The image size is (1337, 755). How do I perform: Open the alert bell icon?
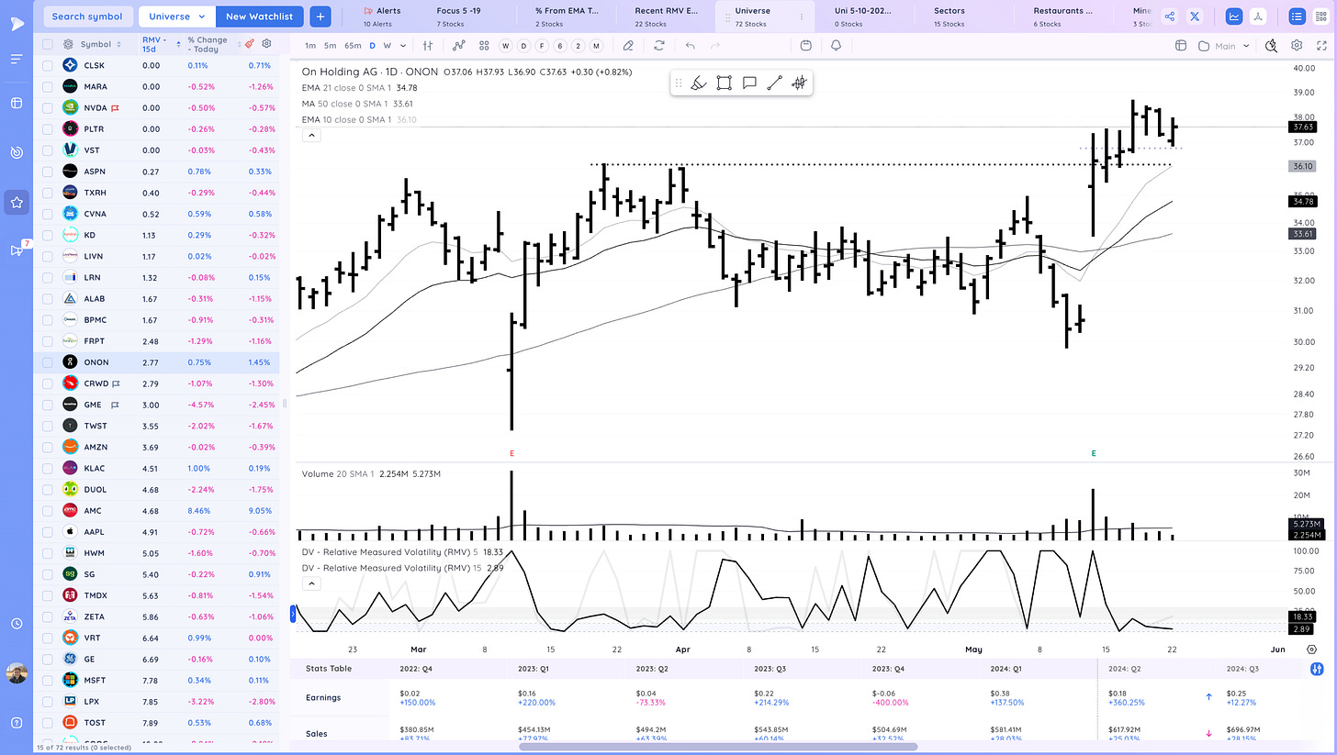836,46
